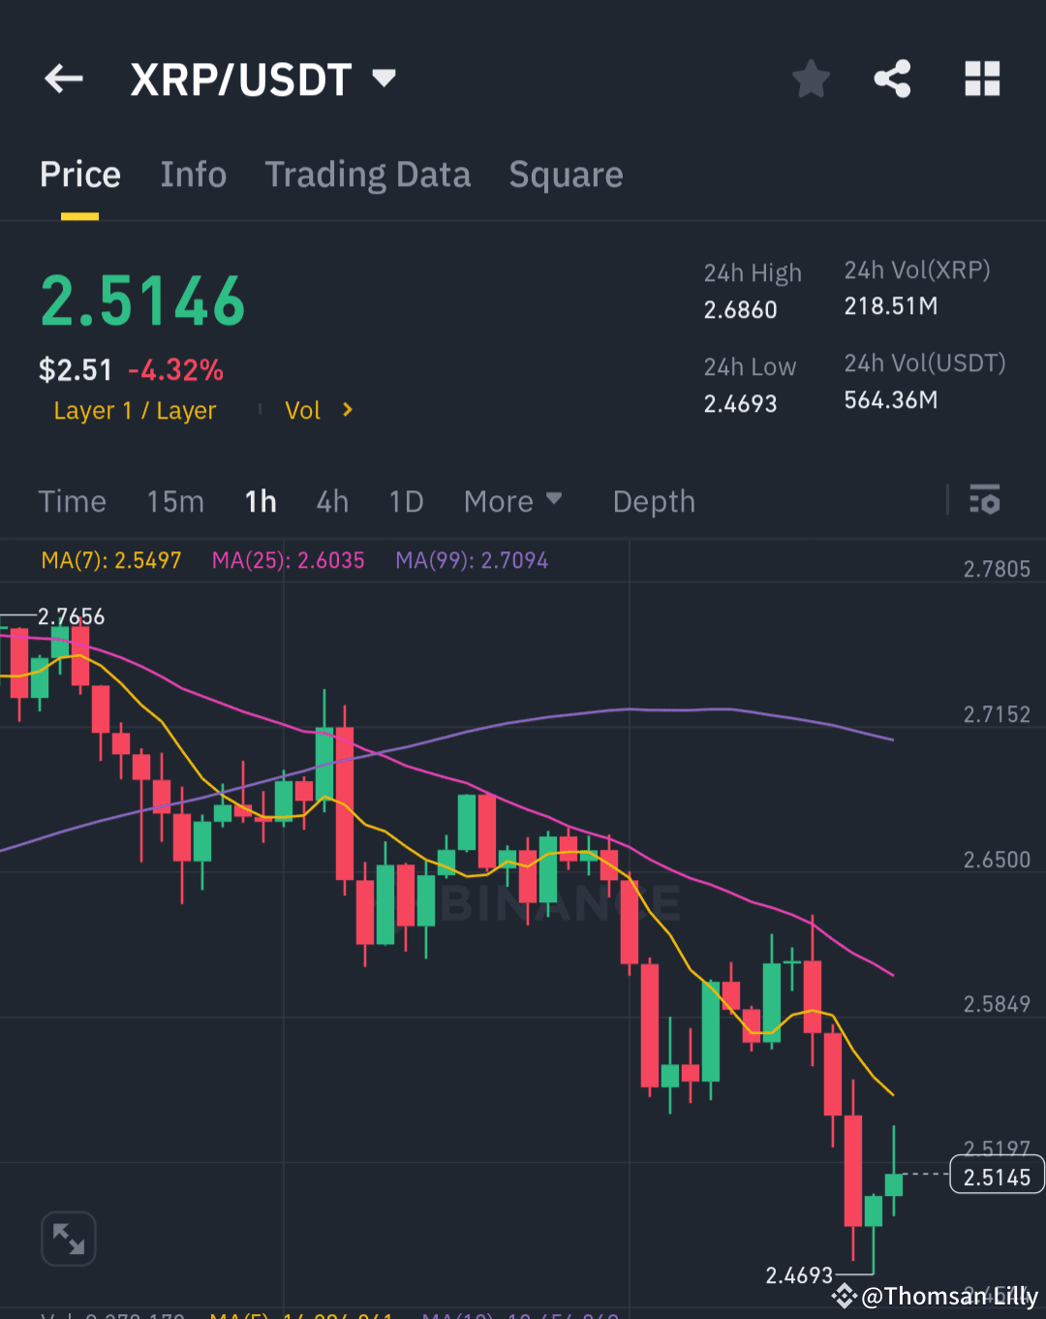
Task: Open the Info tab
Action: (193, 174)
